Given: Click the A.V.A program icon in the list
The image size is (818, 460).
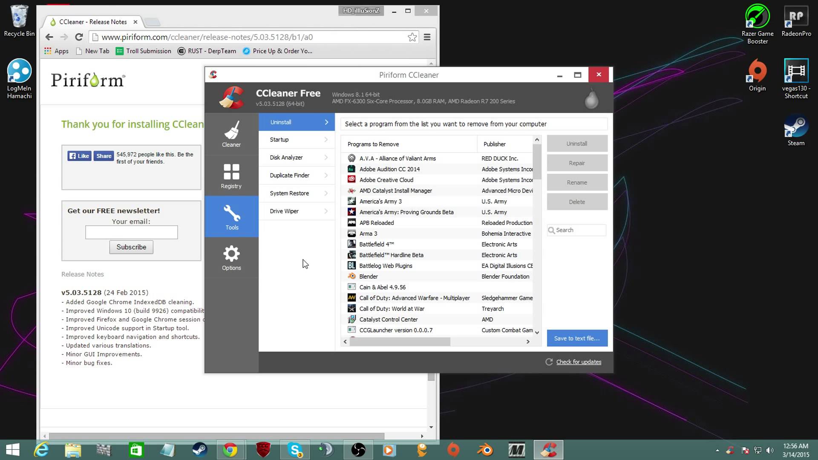Looking at the screenshot, I should click(x=351, y=158).
